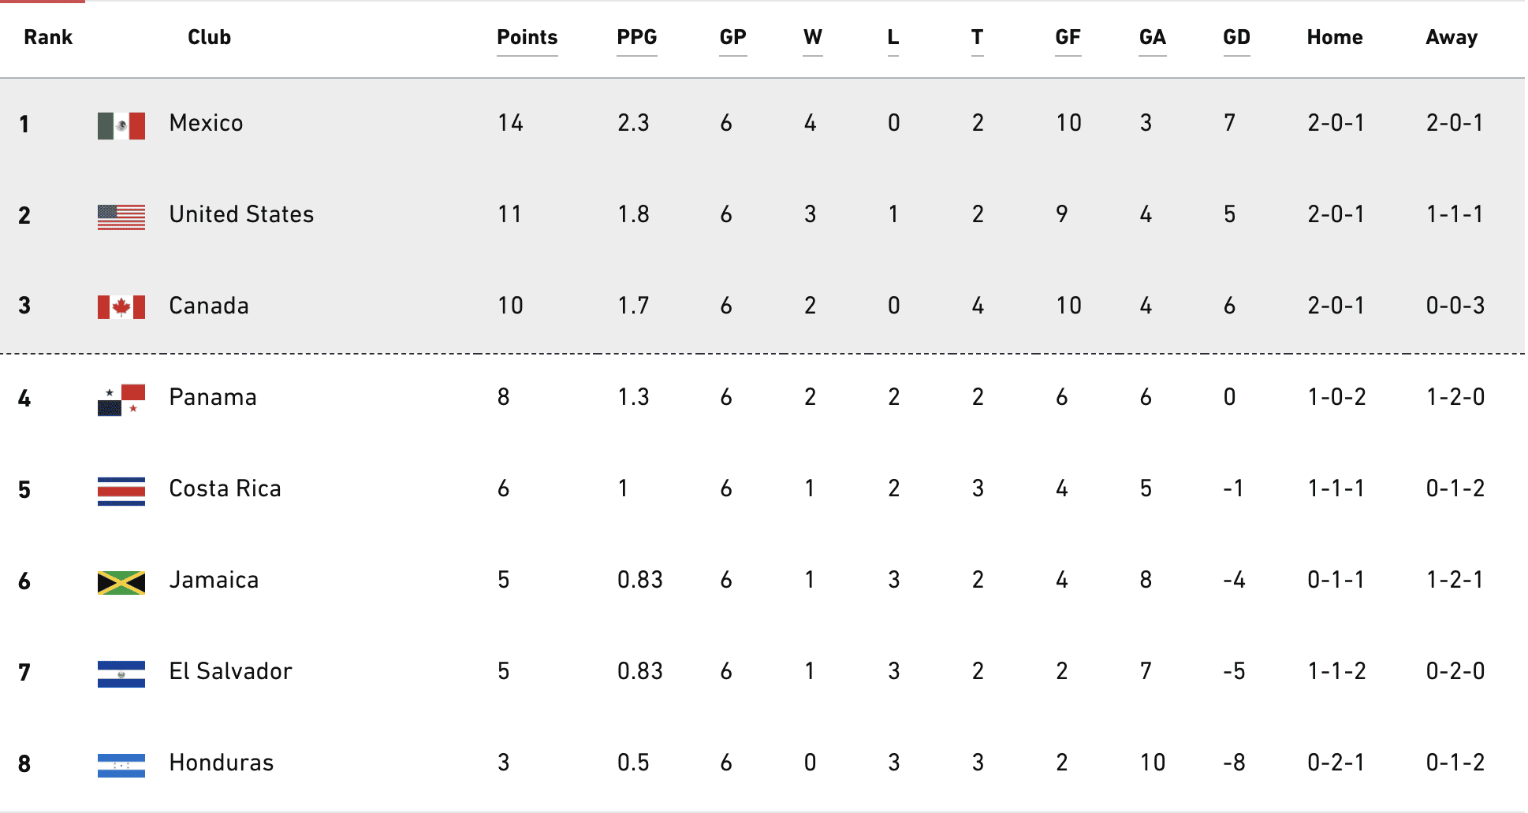The width and height of the screenshot is (1528, 813).
Task: Open the Costa Rica team name
Action: point(225,488)
